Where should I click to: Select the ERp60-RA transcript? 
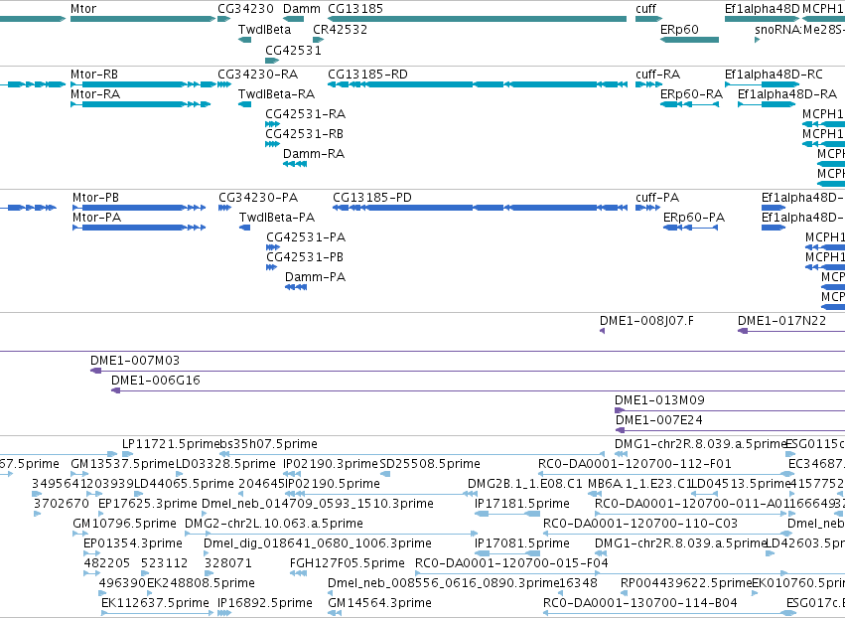[689, 104]
